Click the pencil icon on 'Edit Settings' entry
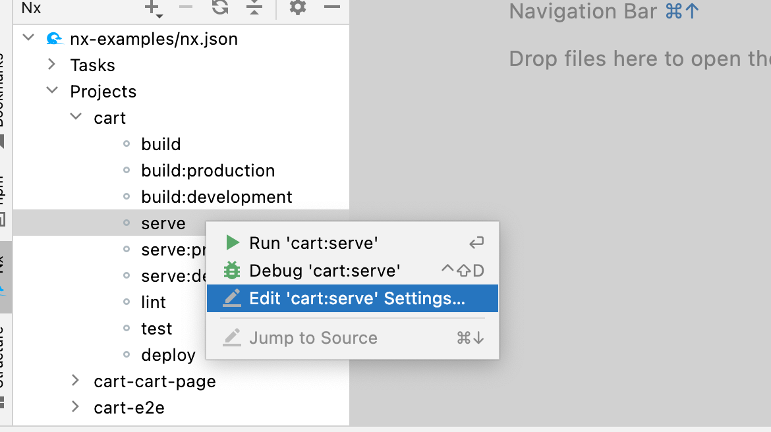This screenshot has height=432, width=771. coord(232,298)
